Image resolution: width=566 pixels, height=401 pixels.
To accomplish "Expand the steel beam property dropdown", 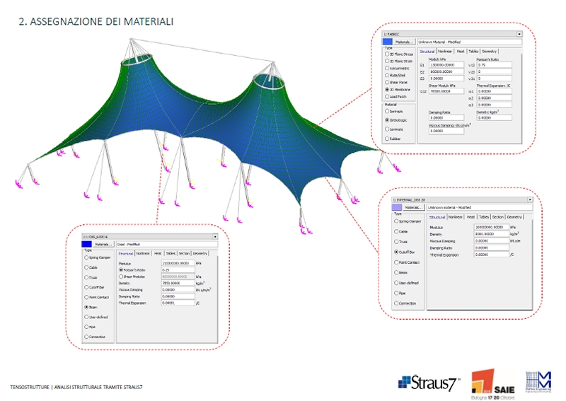I will (216, 236).
